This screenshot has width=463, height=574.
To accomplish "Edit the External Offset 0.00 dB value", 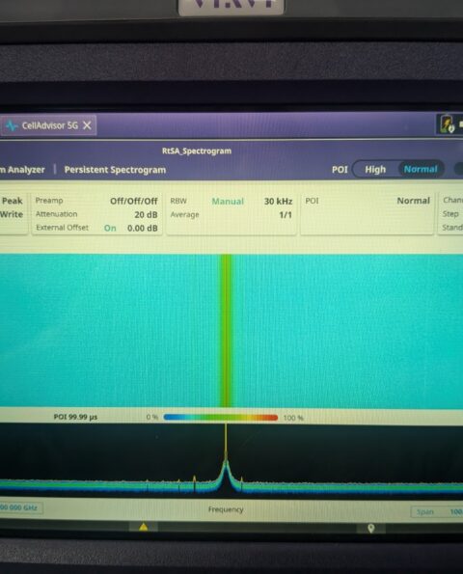I will [143, 228].
